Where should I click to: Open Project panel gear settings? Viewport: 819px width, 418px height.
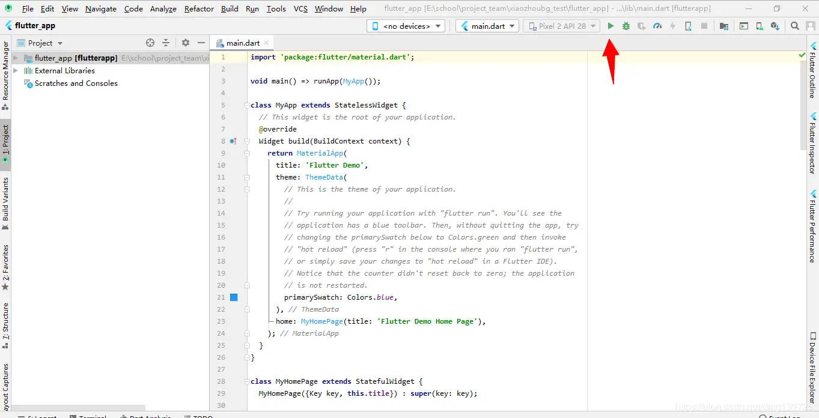(186, 43)
